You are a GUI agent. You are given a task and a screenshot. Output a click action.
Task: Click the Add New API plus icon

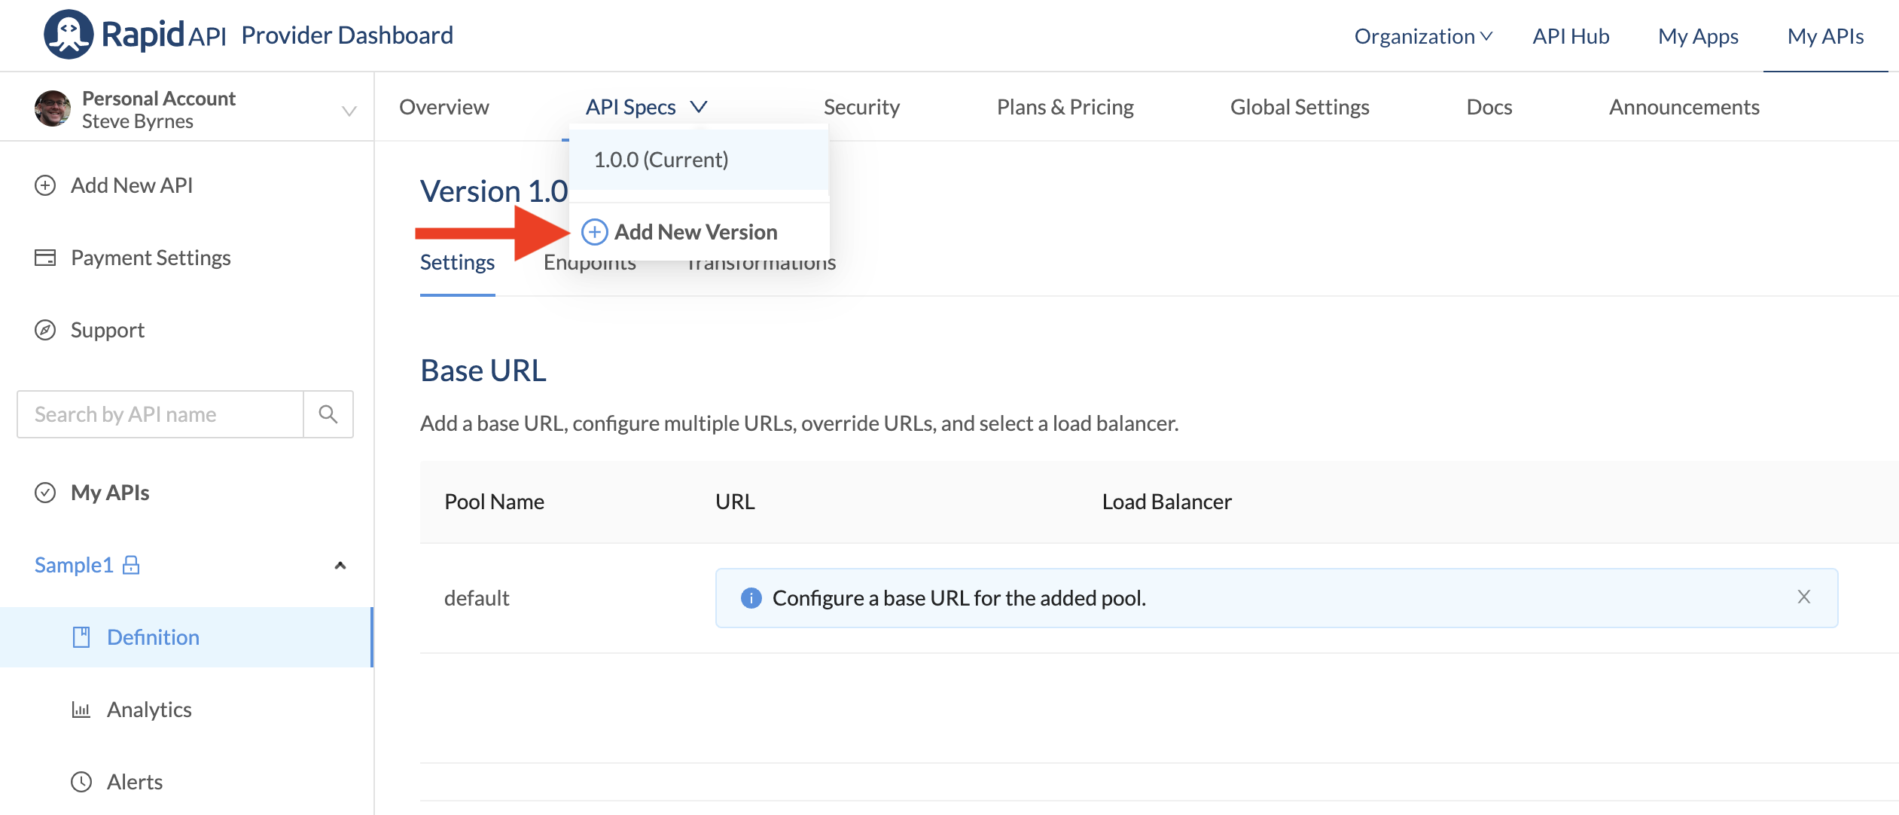click(45, 185)
